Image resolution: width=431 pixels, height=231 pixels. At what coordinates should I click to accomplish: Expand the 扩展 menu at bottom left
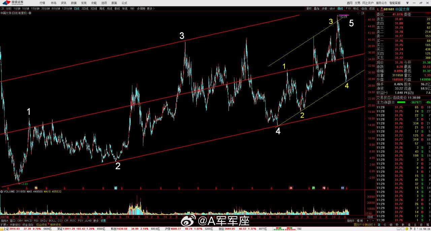4,225
